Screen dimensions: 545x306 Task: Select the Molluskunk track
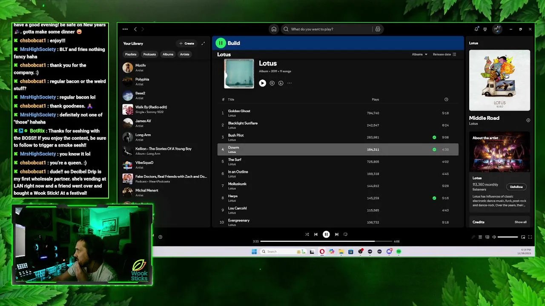[x=338, y=186]
